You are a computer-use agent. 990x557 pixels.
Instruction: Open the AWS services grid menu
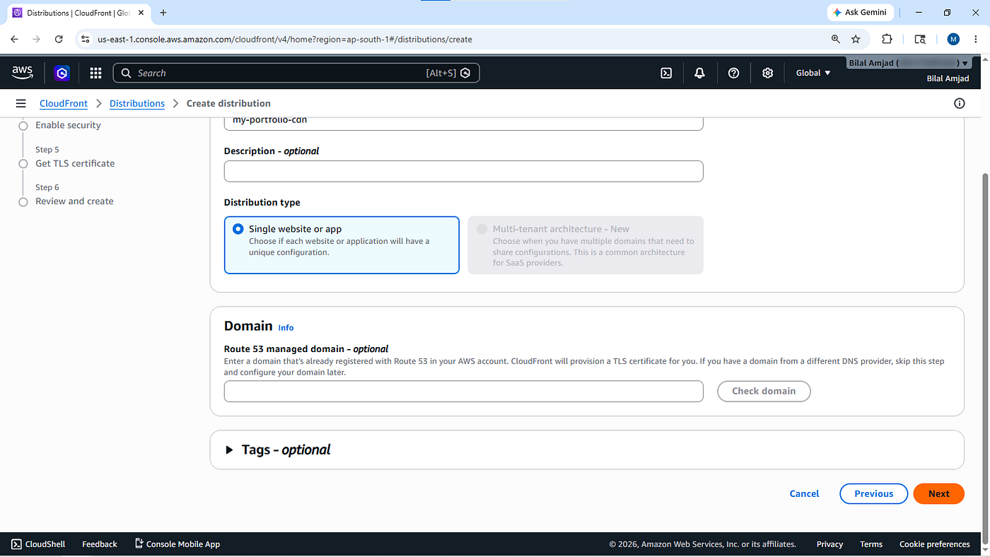click(x=95, y=73)
